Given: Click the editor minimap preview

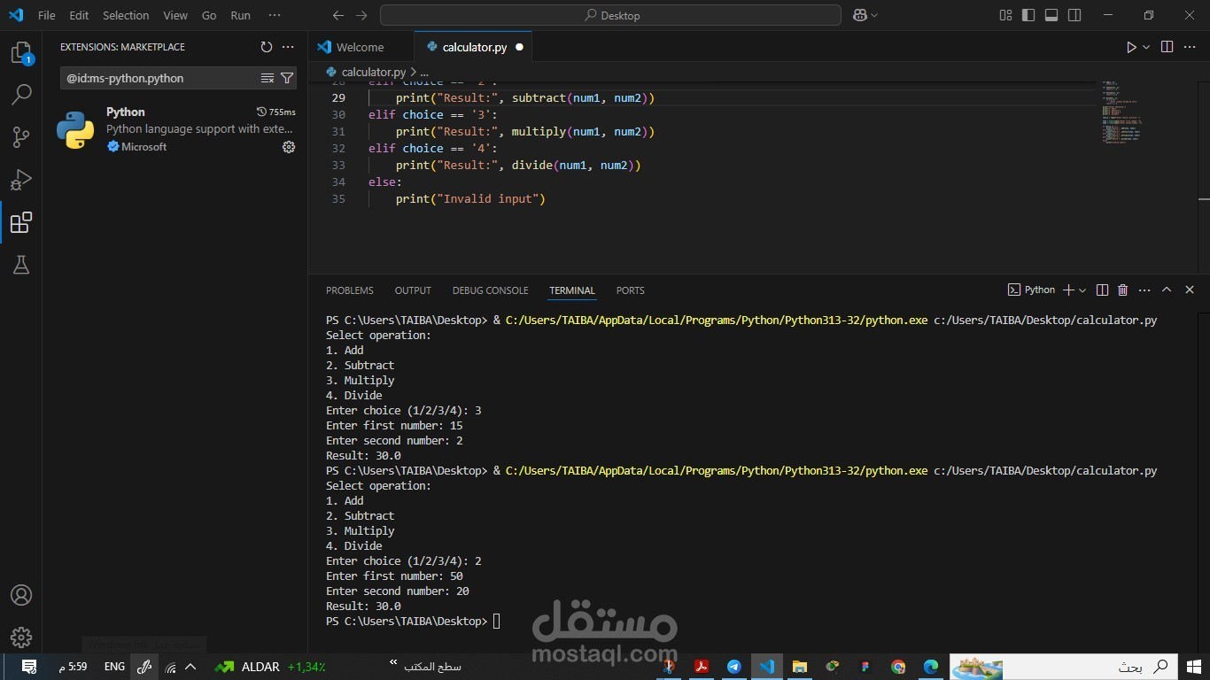Looking at the screenshot, I should point(1122,112).
